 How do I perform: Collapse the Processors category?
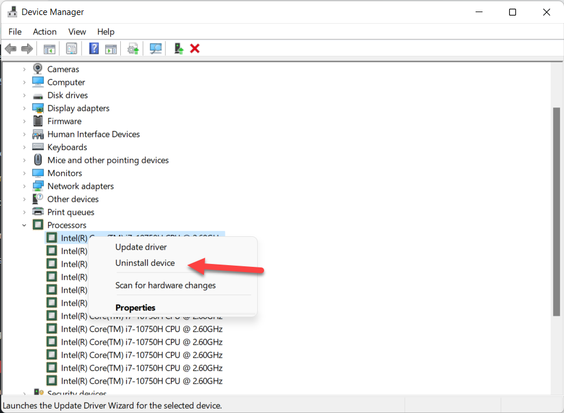pyautogui.click(x=24, y=225)
